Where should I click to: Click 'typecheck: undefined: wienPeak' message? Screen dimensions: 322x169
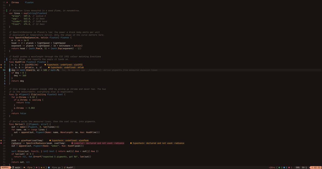(70, 141)
